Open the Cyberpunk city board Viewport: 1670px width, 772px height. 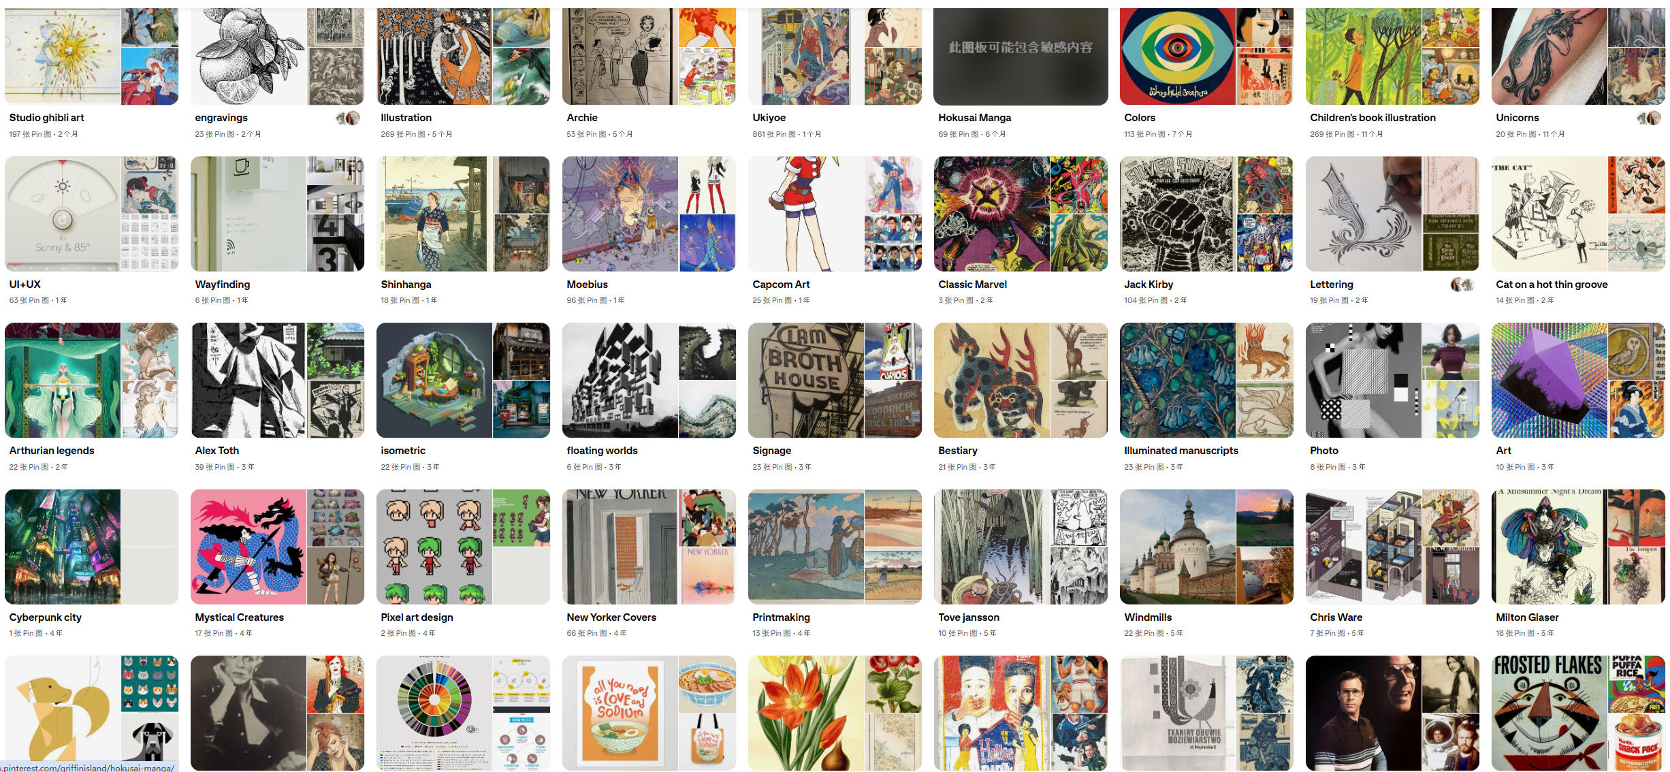coord(91,547)
